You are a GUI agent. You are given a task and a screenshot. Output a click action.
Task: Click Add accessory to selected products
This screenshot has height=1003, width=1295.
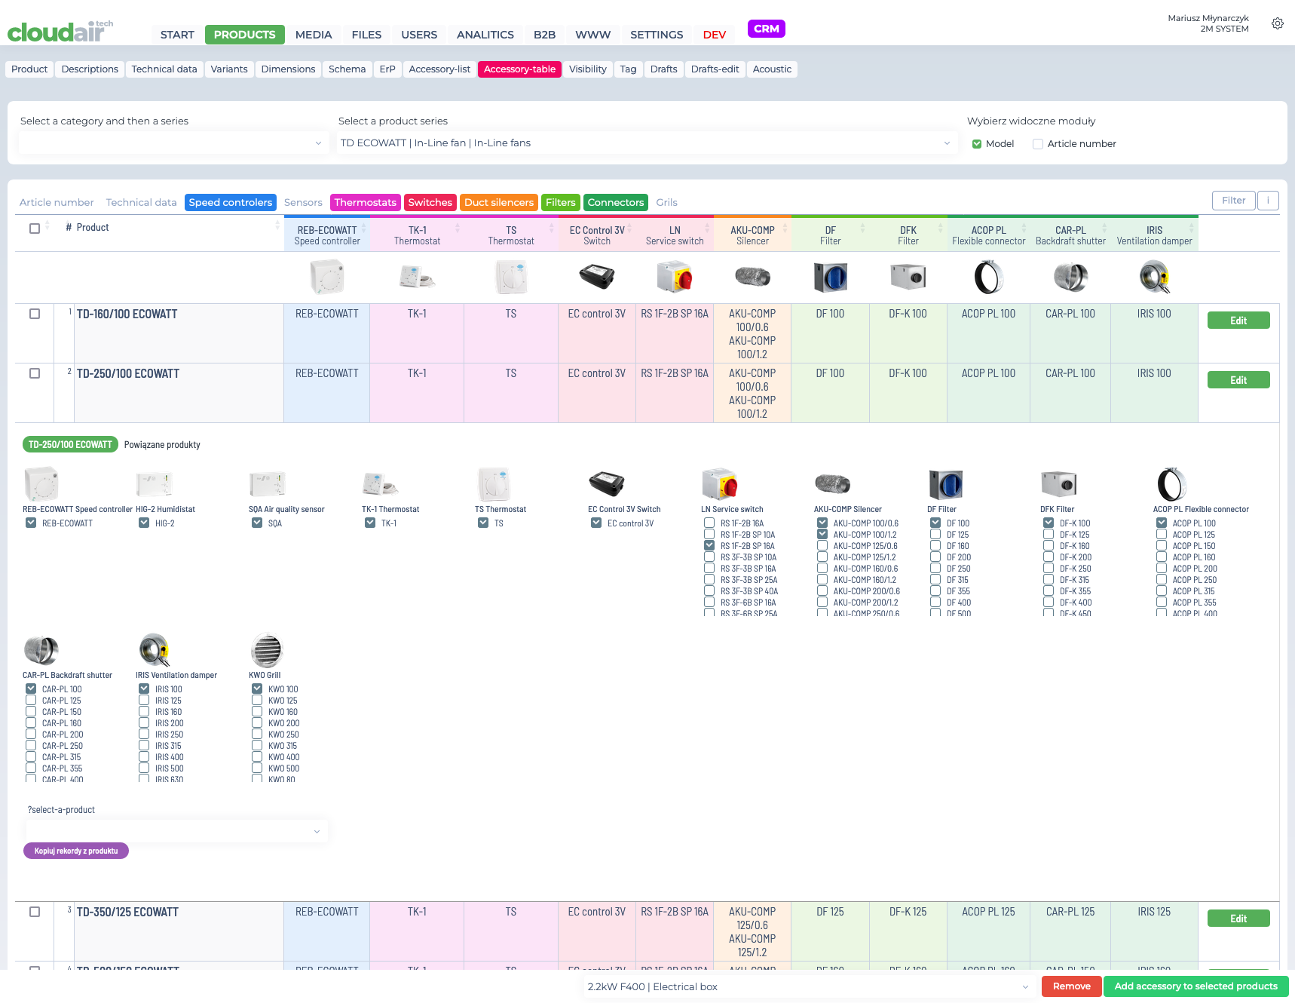pos(1196,986)
